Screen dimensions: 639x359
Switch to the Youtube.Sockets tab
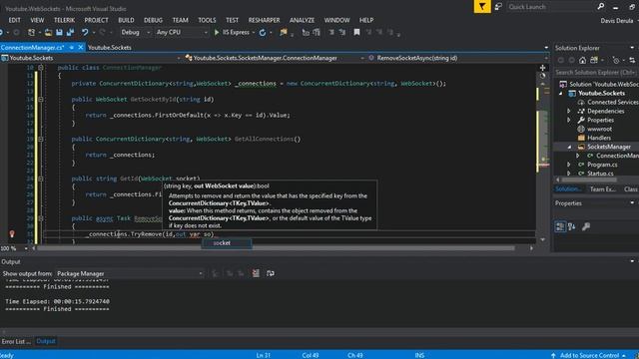(110, 48)
